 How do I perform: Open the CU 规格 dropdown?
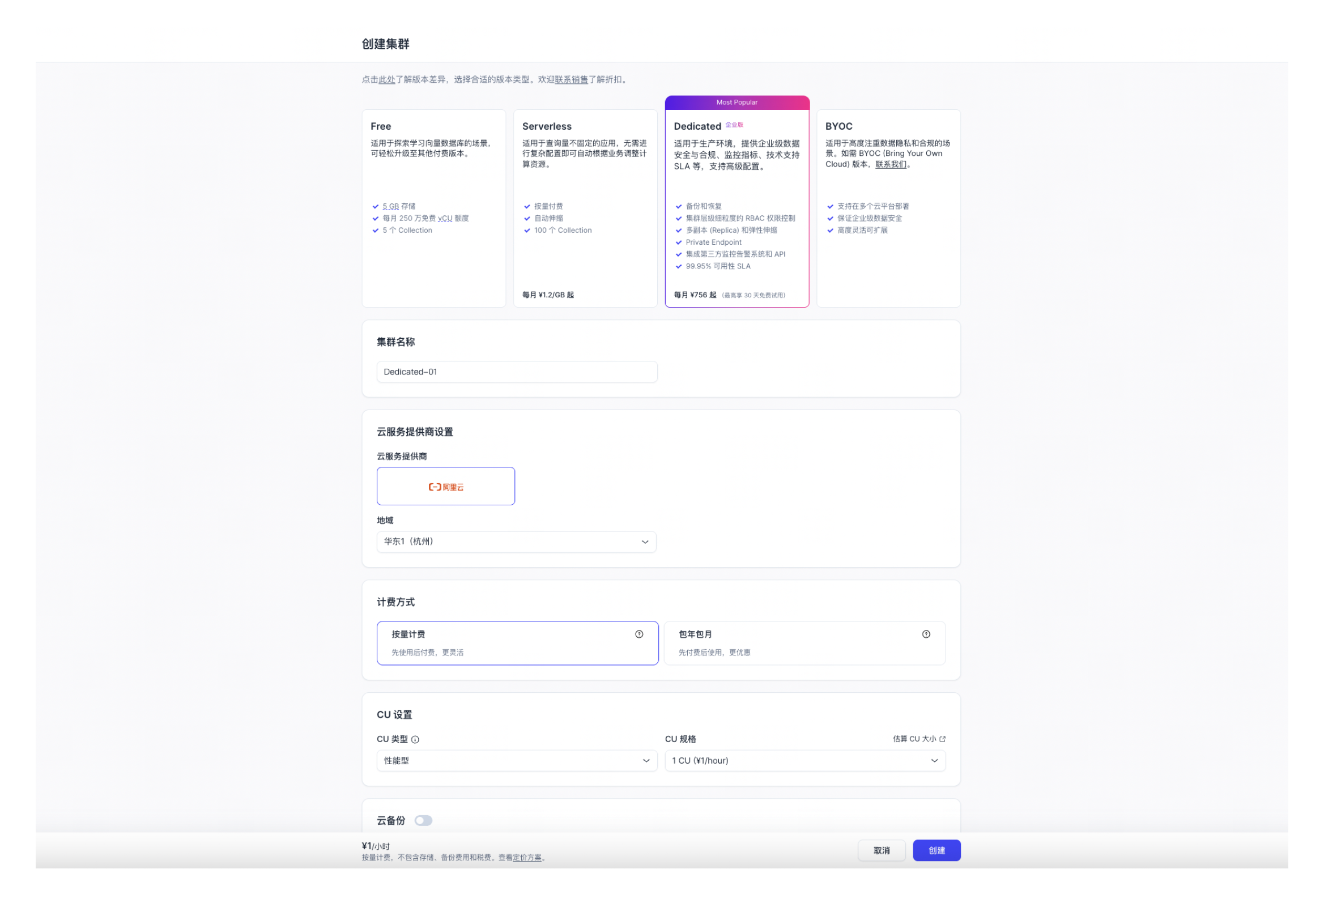(805, 761)
